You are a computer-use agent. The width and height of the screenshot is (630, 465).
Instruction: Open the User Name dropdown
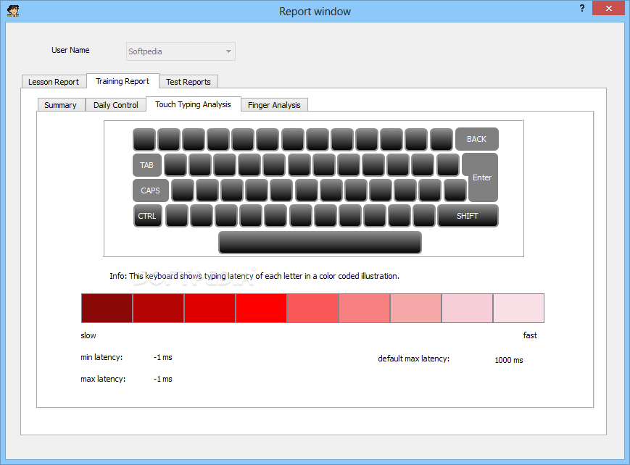point(181,51)
